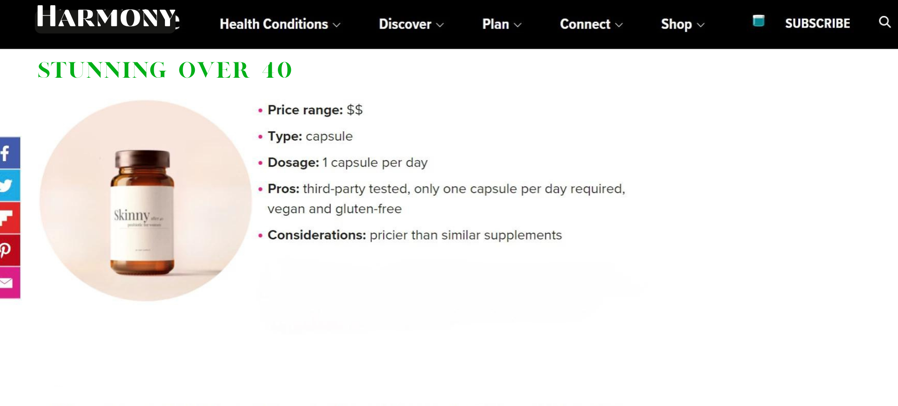
Task: Expand the Connect dropdown arrow
Action: pyautogui.click(x=619, y=25)
